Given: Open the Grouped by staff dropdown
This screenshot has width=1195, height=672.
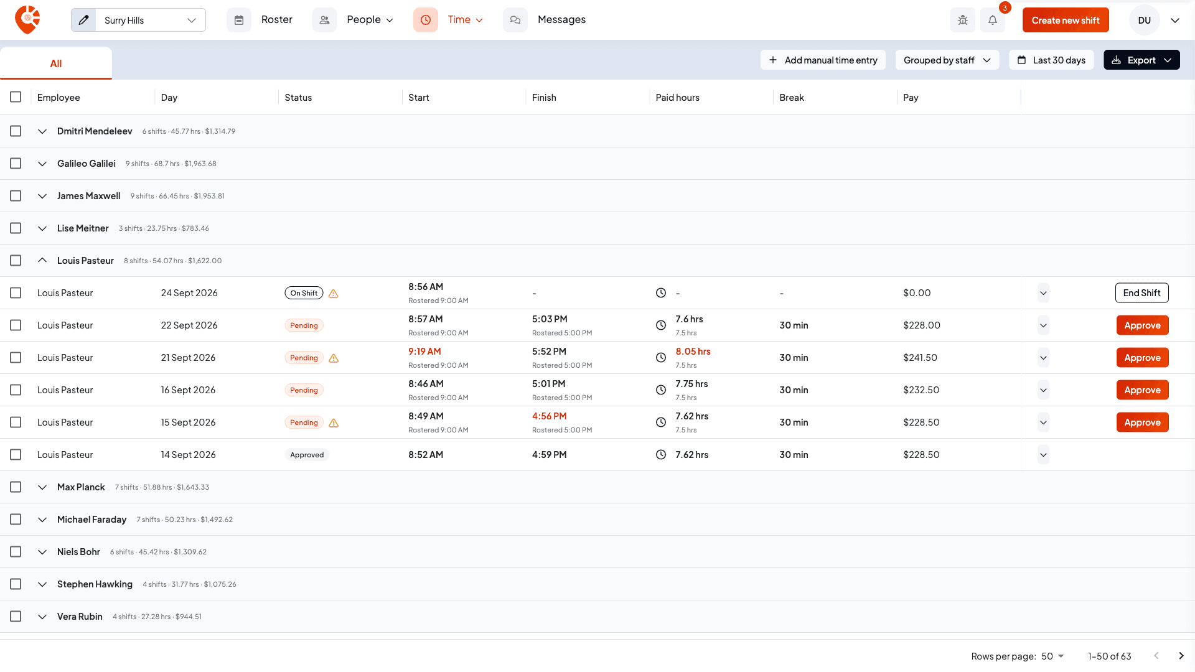Looking at the screenshot, I should 947,60.
